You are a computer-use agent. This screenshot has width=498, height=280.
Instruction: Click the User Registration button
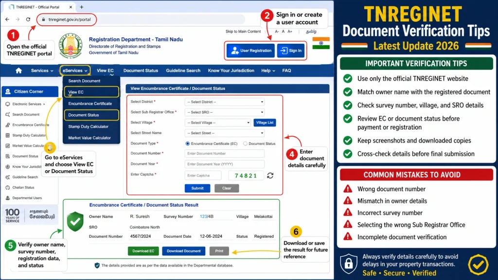point(250,51)
